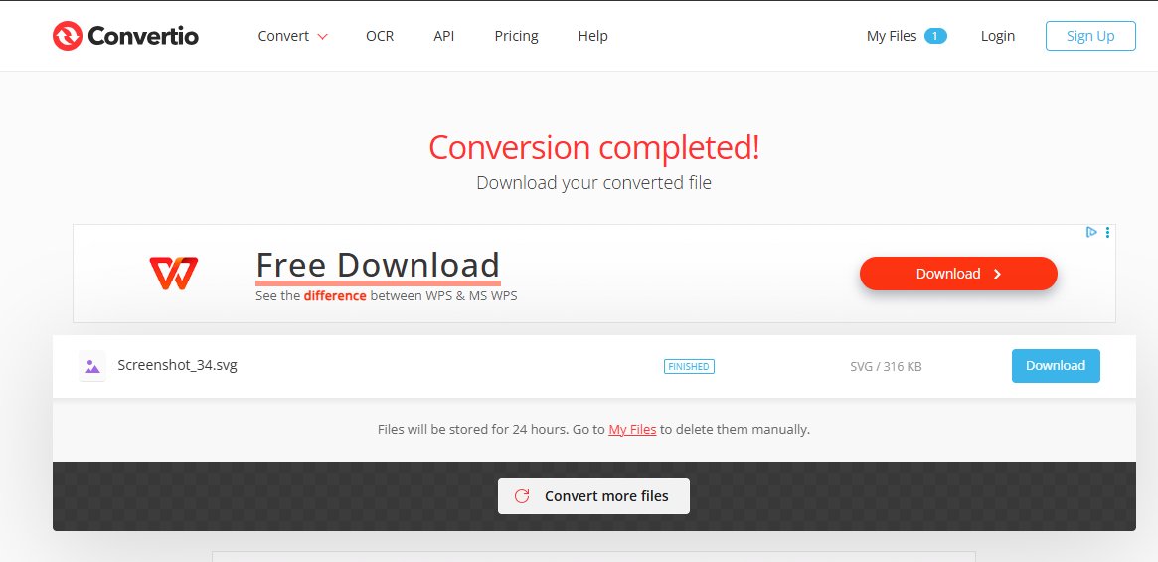Open the Convert dropdown menu
The width and height of the screenshot is (1158, 562).
(292, 36)
